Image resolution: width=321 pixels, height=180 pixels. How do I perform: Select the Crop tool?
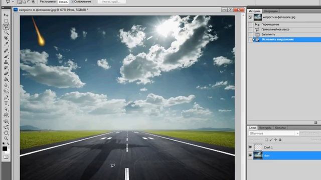pos(6,38)
